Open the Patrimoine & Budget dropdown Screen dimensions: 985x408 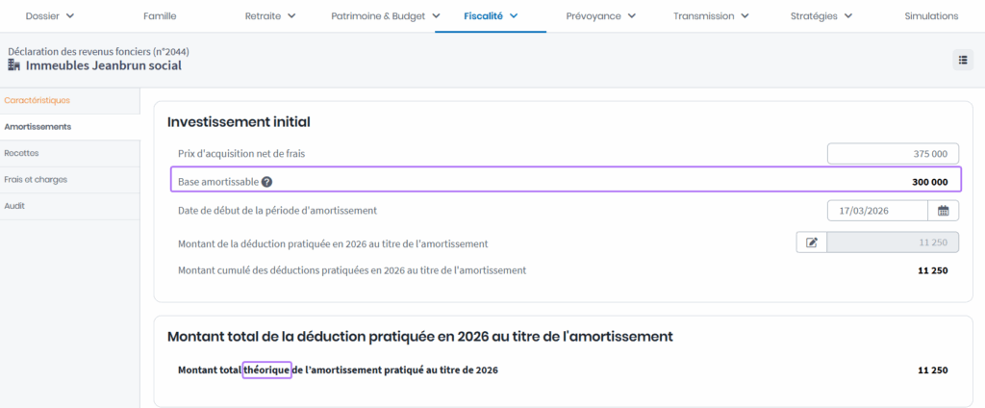(x=385, y=16)
